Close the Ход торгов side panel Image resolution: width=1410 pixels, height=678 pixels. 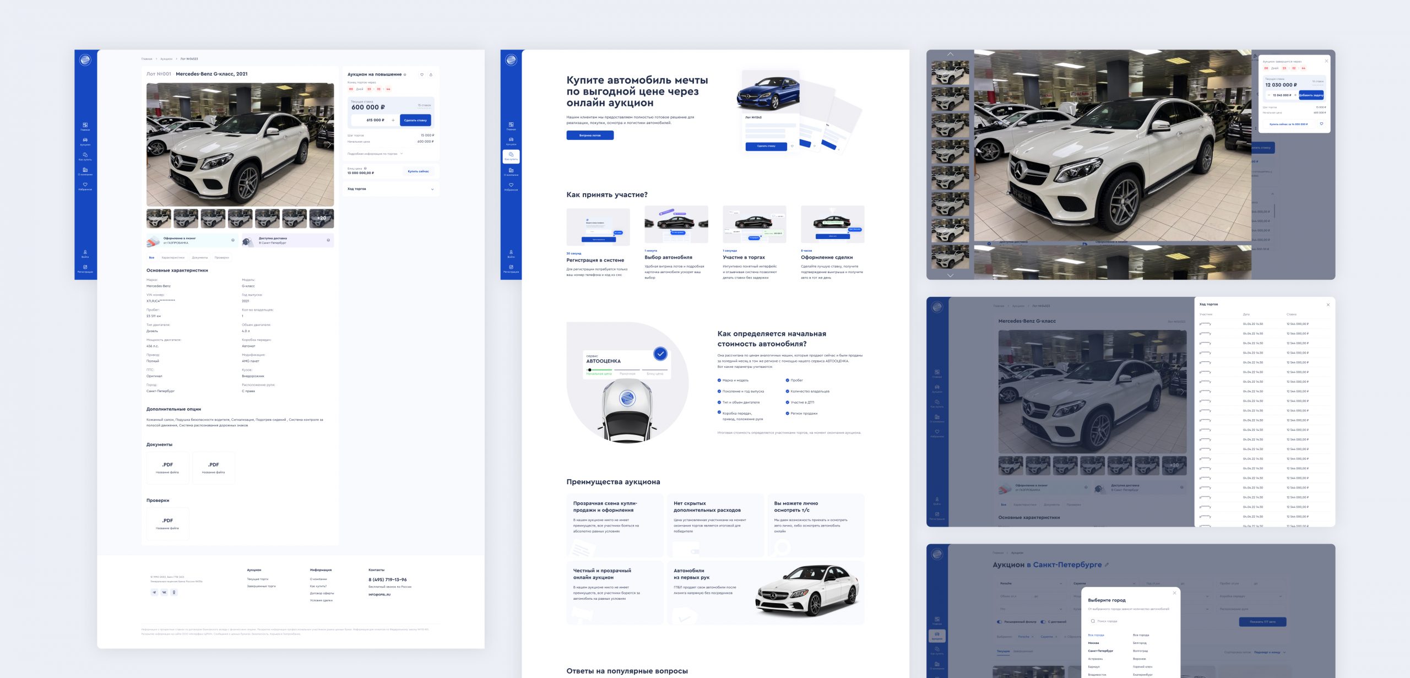pyautogui.click(x=1328, y=305)
